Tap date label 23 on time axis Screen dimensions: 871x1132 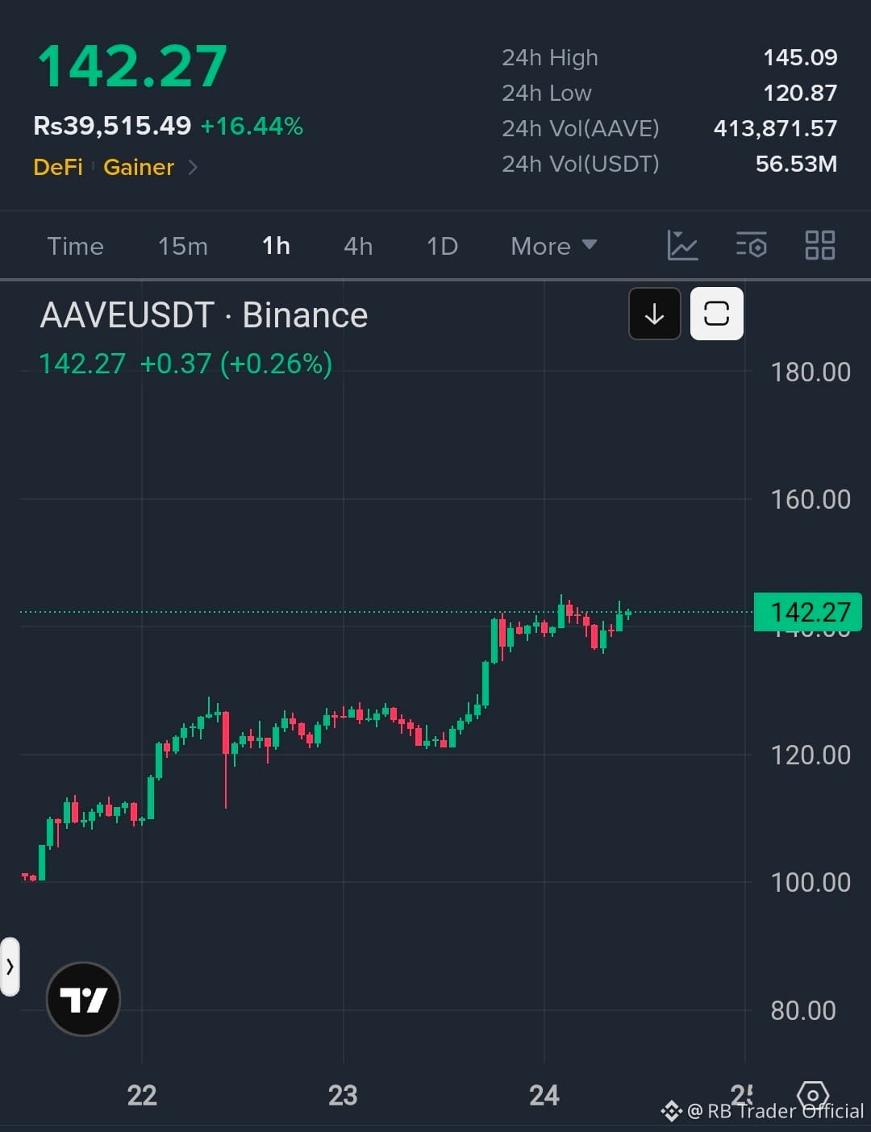[x=343, y=1095]
